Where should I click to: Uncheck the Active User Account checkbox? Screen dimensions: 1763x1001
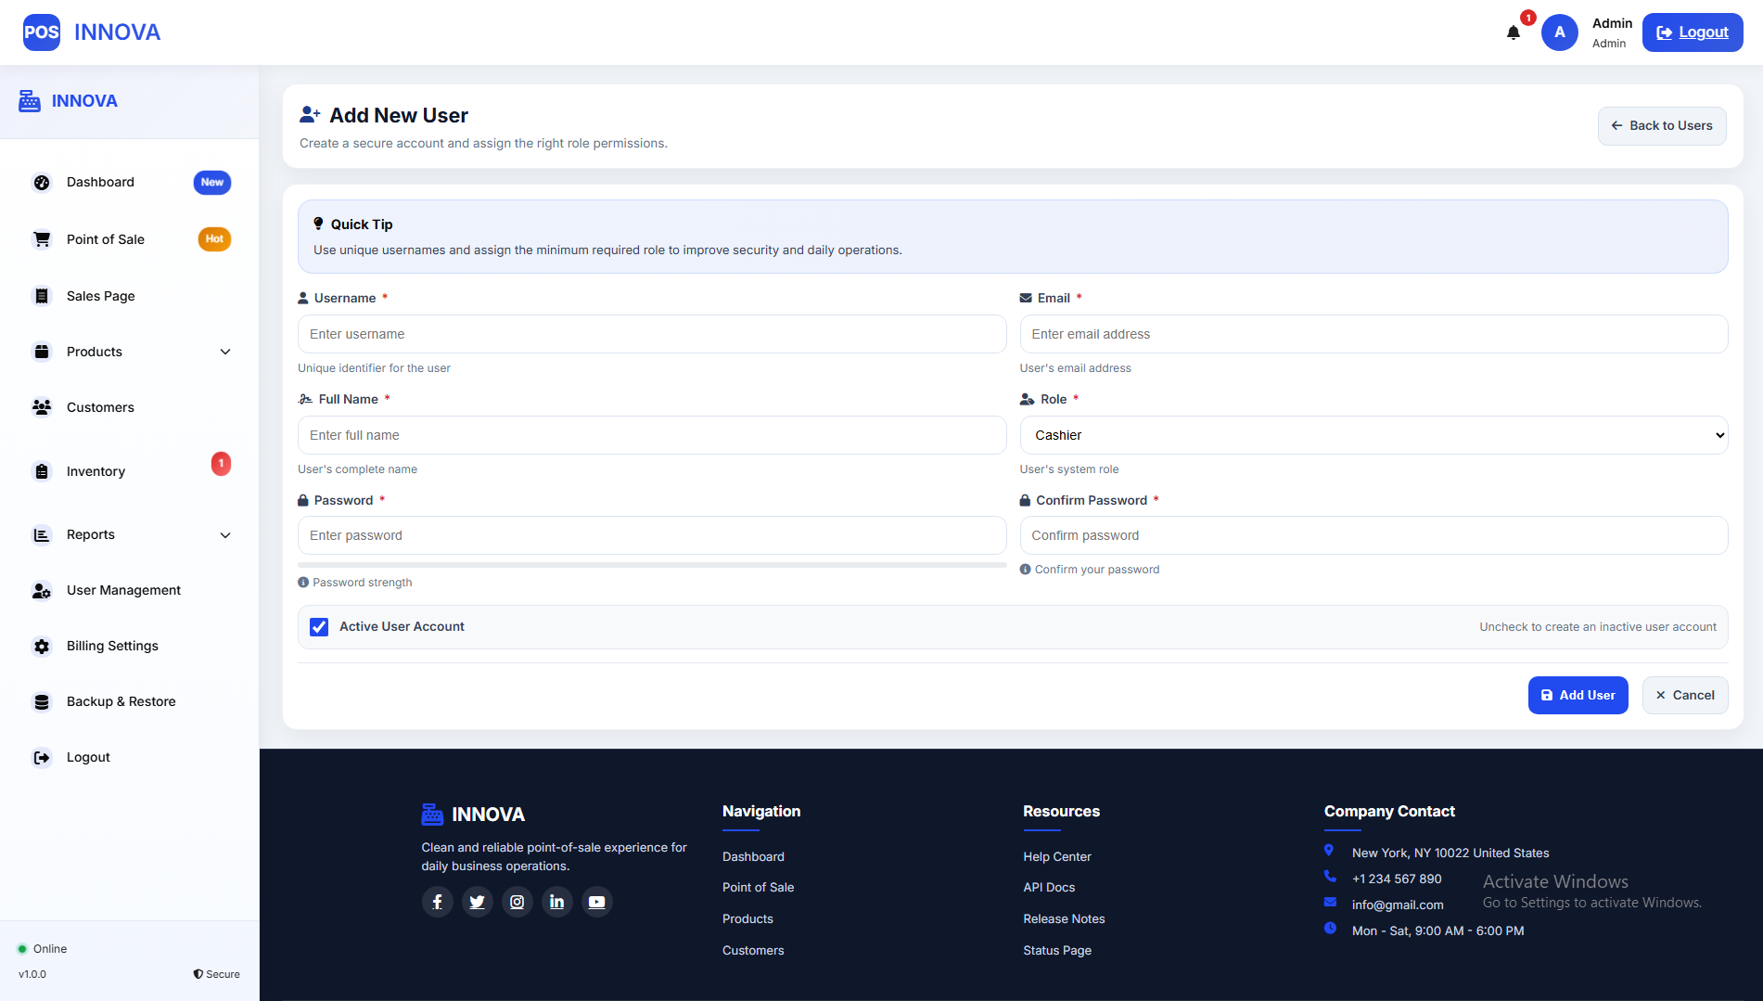pos(319,627)
